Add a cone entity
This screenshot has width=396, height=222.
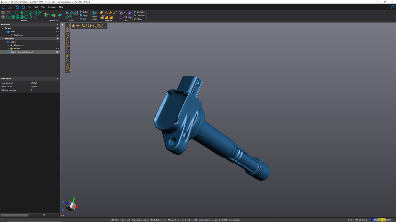(31, 13)
